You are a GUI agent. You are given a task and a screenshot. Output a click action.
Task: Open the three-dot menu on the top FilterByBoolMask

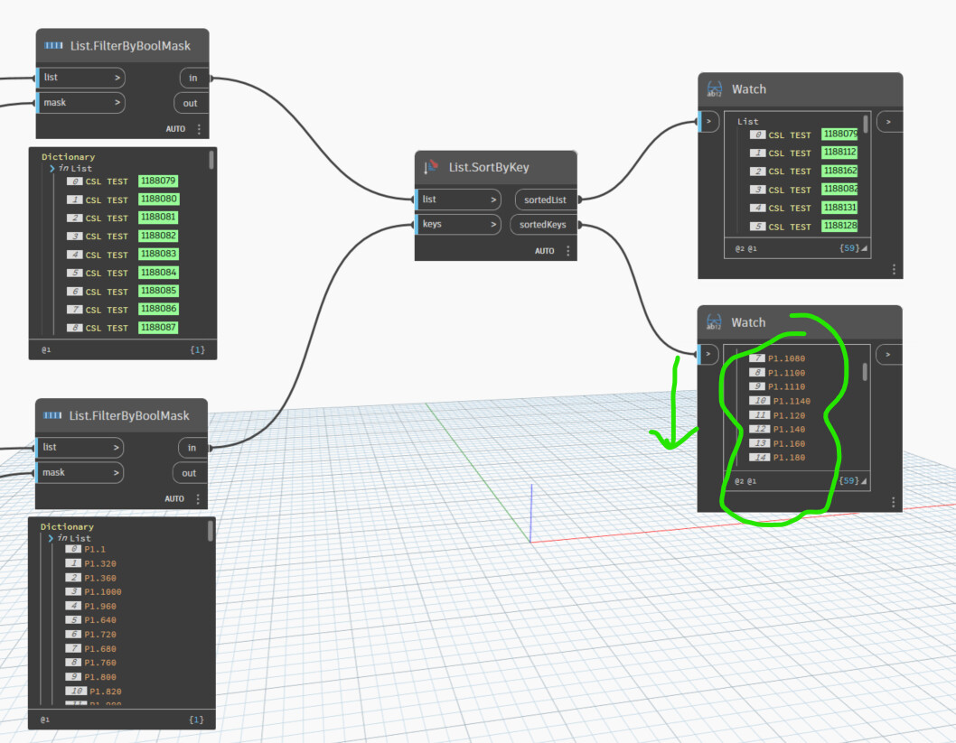tap(199, 129)
